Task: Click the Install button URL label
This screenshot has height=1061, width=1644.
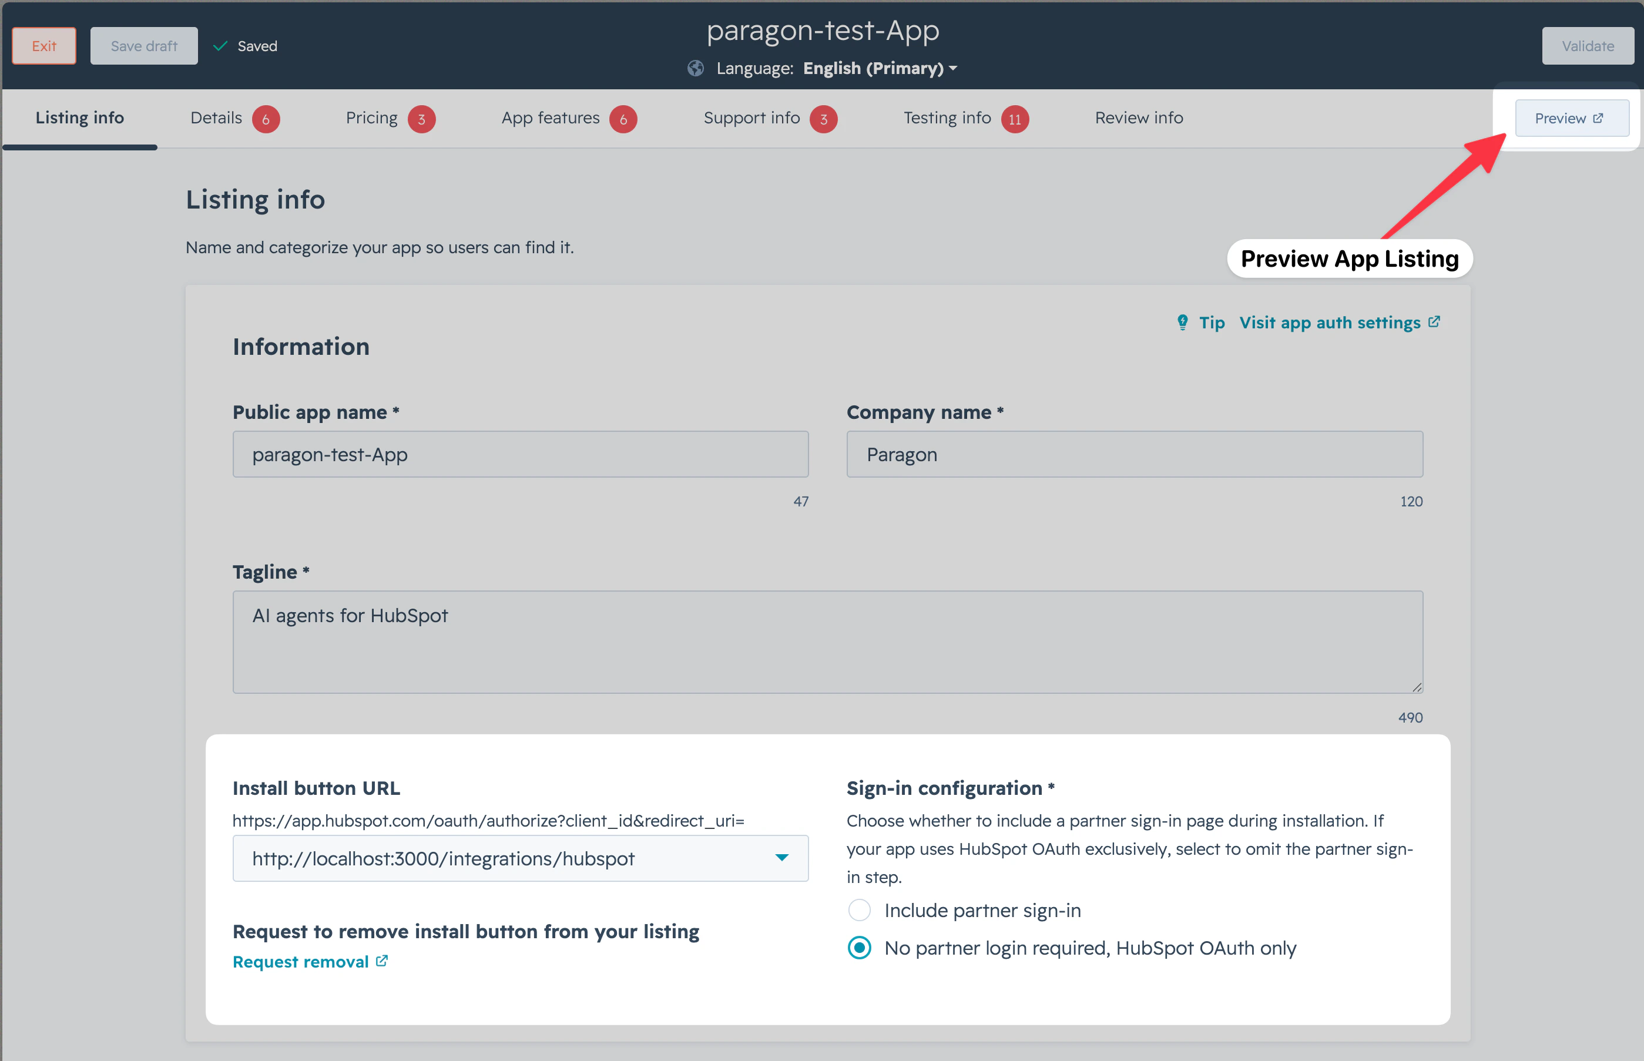Action: [316, 788]
